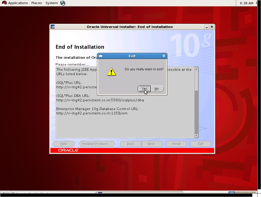Launch the web browser globe icon
This screenshot has height=197, width=261.
[x=63, y=3]
